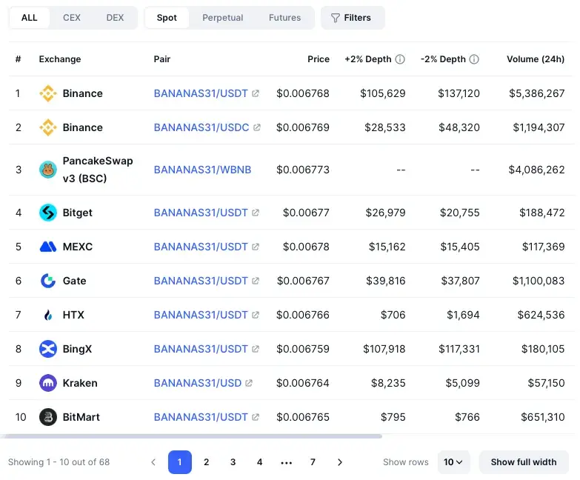Open info tooltip for +2% Depth
The image size is (580, 480).
pos(400,59)
